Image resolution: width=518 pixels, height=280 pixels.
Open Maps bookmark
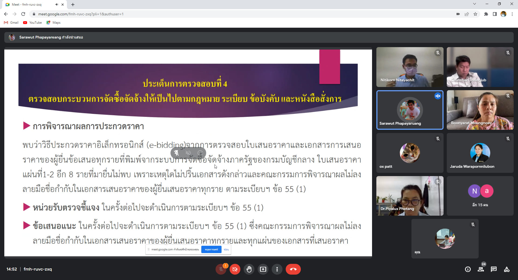[53, 23]
